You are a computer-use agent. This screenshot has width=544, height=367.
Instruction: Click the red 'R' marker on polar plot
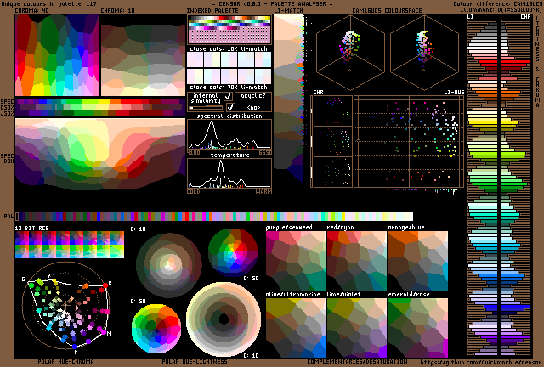(105, 285)
